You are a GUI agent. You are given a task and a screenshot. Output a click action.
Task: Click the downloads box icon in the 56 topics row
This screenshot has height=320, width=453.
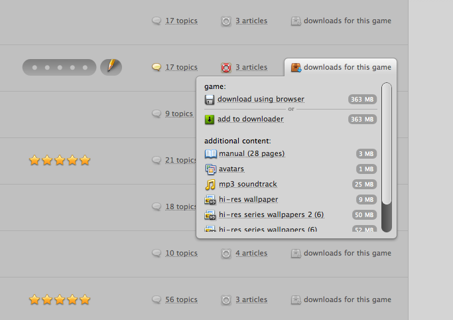296,300
